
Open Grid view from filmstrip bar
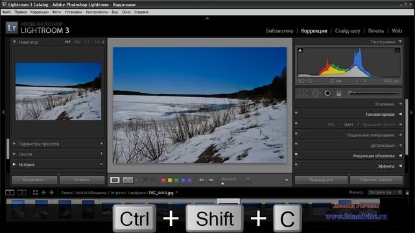35,193
